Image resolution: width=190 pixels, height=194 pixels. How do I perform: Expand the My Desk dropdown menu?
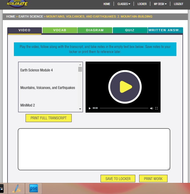tap(160, 4)
